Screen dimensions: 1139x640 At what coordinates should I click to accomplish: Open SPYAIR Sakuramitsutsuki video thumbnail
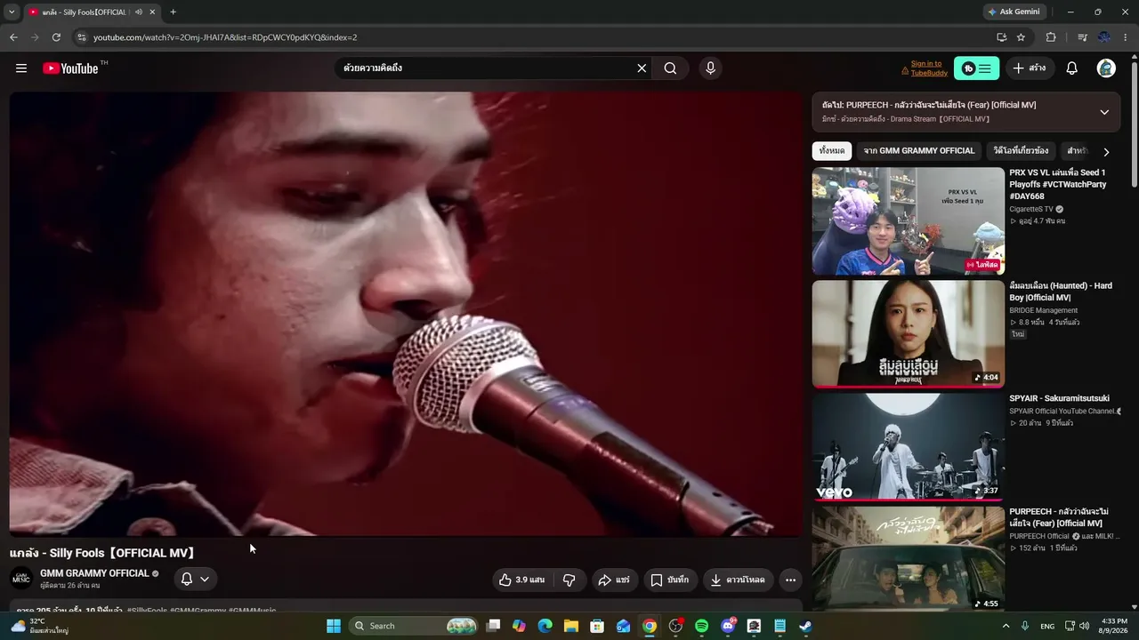908,447
